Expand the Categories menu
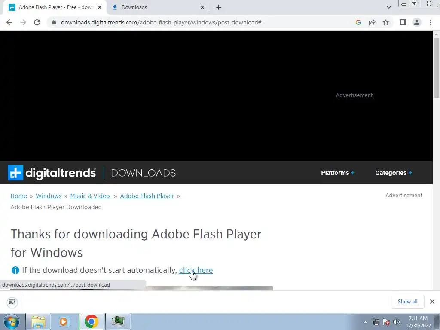This screenshot has height=330, width=440. pyautogui.click(x=394, y=173)
